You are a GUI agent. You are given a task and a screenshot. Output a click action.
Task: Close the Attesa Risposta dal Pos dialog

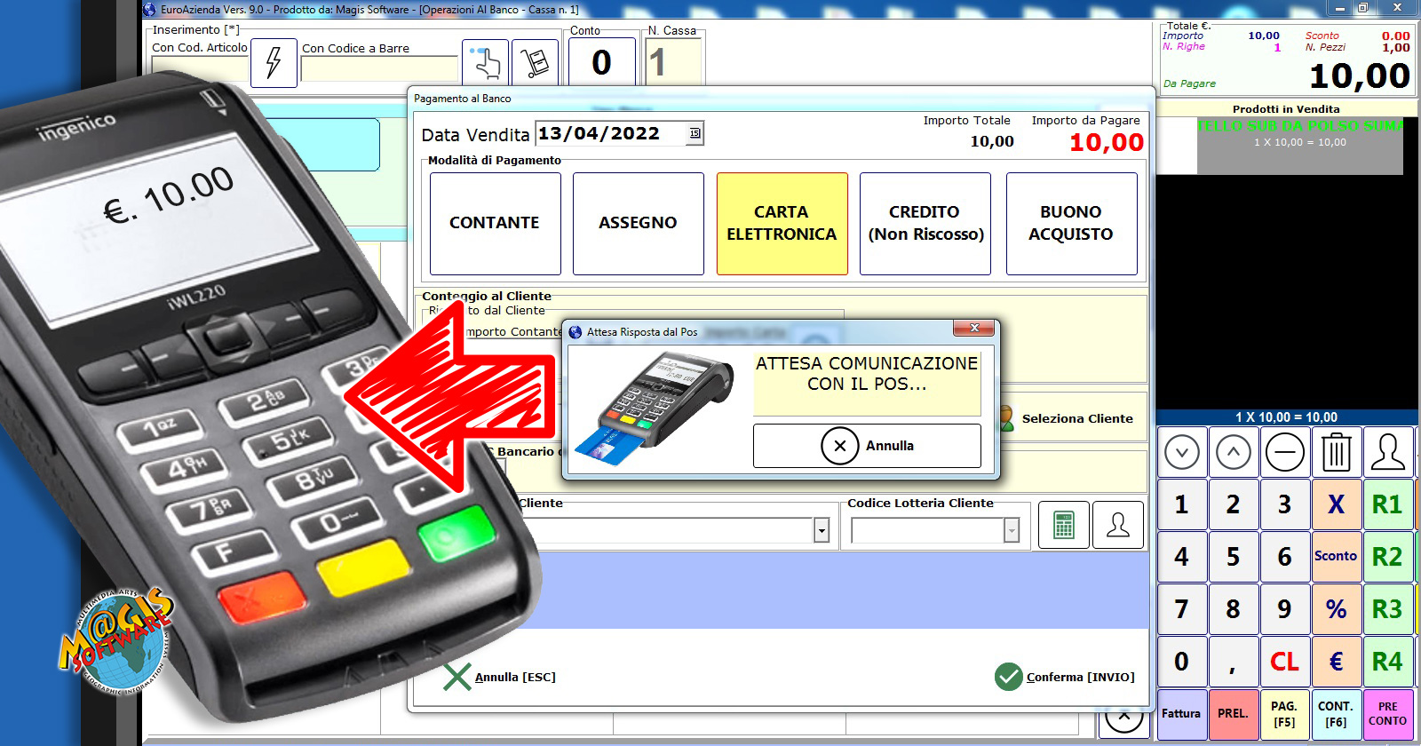click(x=974, y=328)
